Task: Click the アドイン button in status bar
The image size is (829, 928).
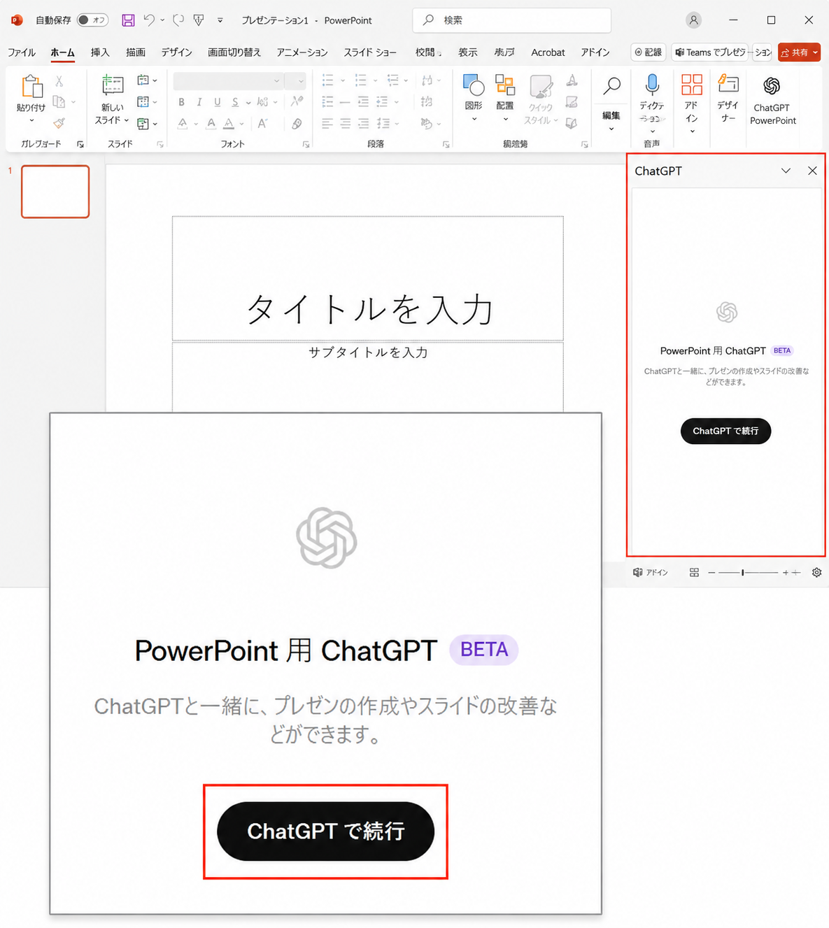Action: click(x=651, y=573)
